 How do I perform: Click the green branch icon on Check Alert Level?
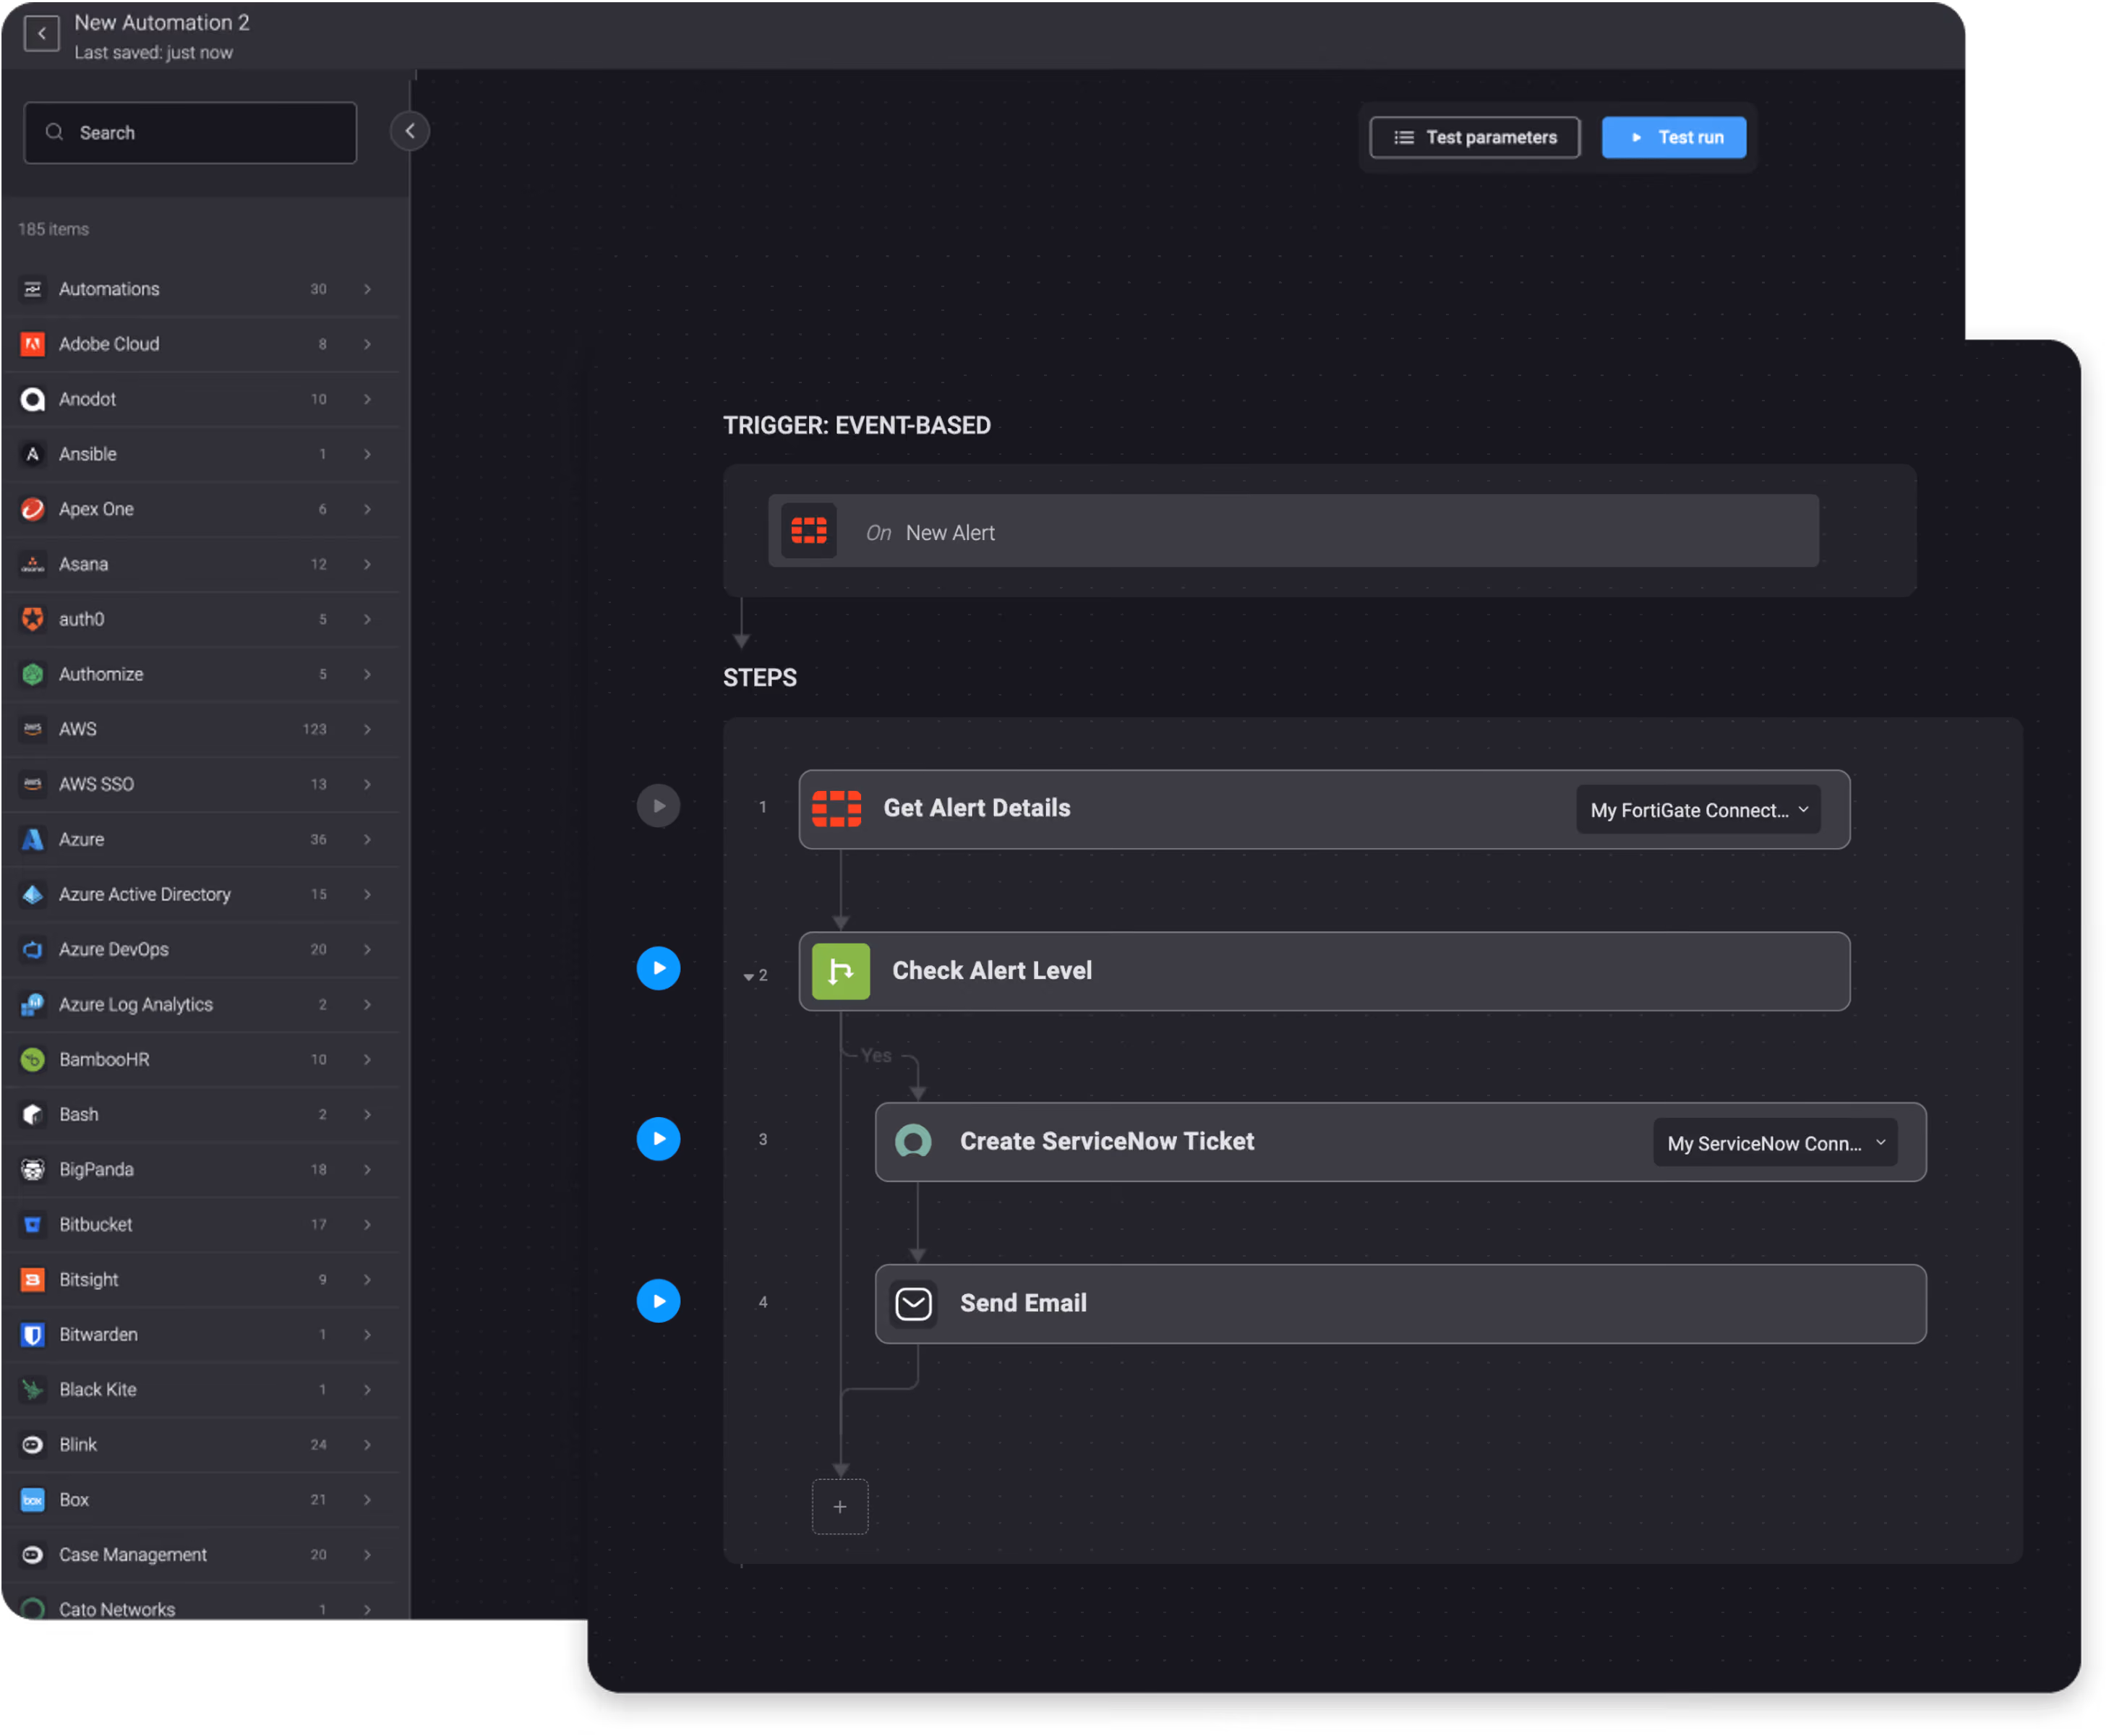click(x=841, y=972)
